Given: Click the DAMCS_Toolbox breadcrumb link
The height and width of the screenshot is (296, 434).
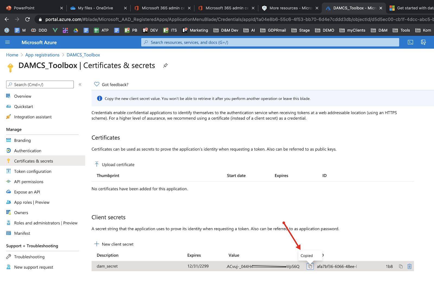Looking at the screenshot, I should click(x=83, y=55).
